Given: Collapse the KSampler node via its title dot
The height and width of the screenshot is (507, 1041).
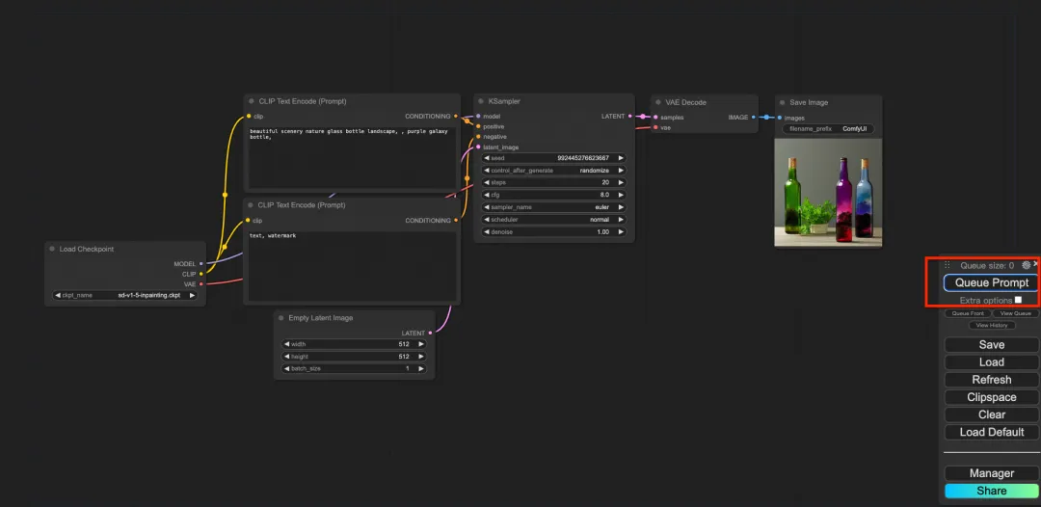Looking at the screenshot, I should click(x=481, y=101).
